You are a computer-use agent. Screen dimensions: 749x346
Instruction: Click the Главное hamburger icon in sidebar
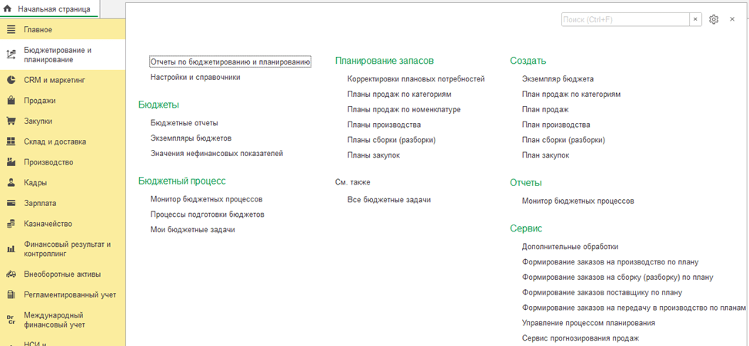pos(11,29)
